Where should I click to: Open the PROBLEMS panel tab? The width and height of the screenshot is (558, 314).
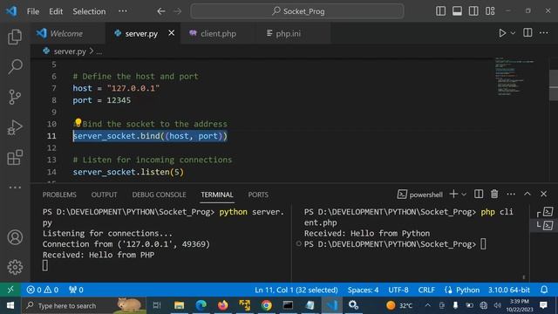coord(59,195)
